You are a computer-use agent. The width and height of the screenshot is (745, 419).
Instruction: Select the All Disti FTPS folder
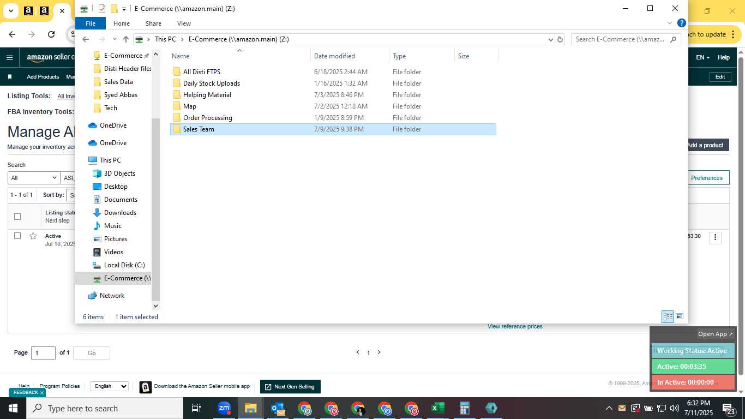click(333, 72)
